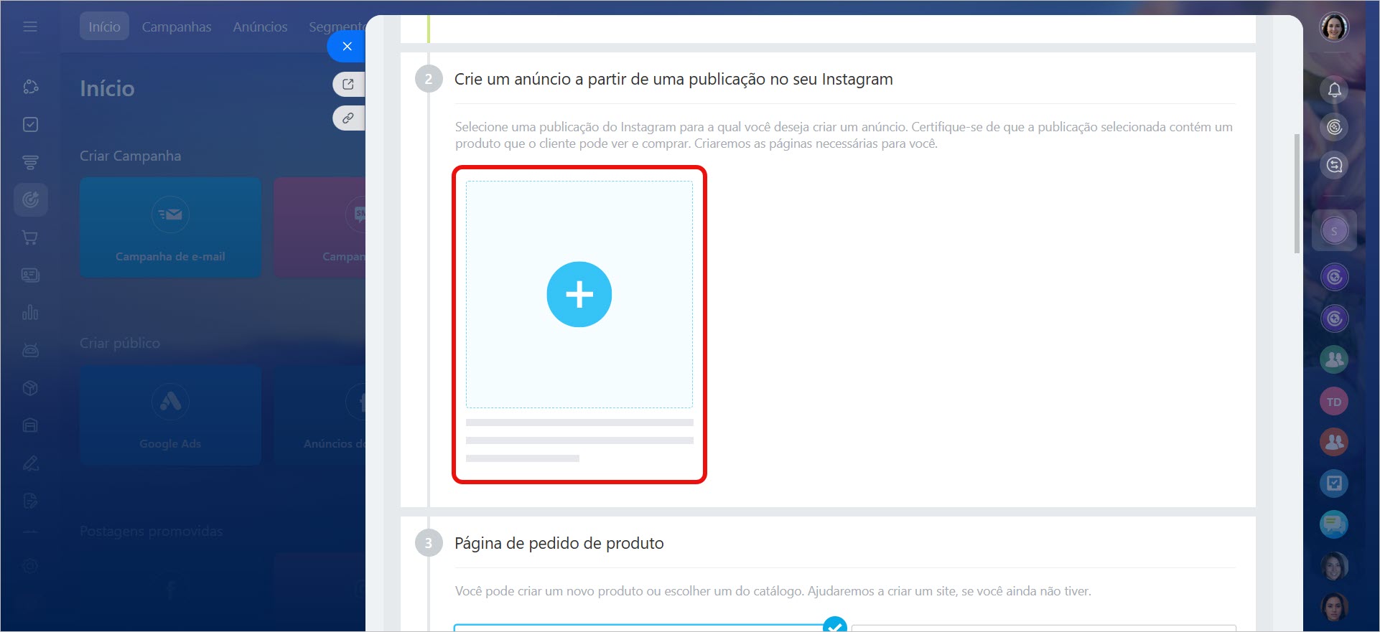1380x632 pixels.
Task: Click the panel vertical scrollbar
Action: [x=1297, y=194]
